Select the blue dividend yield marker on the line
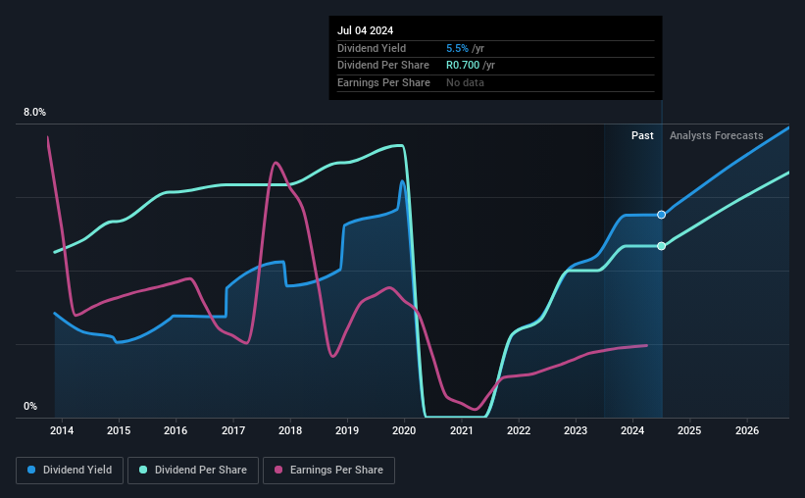 click(661, 215)
